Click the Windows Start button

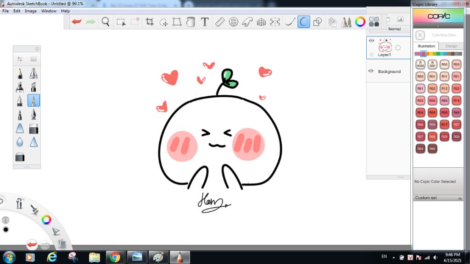coord(9,258)
